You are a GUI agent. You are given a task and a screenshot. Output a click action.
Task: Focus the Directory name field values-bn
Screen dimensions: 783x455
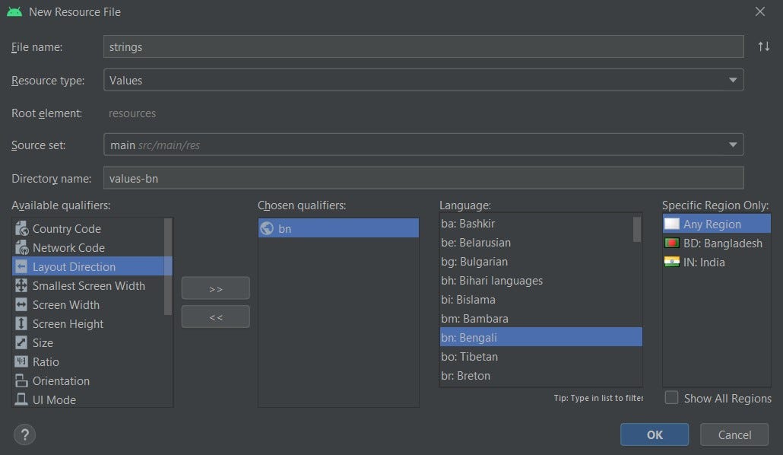(423, 178)
